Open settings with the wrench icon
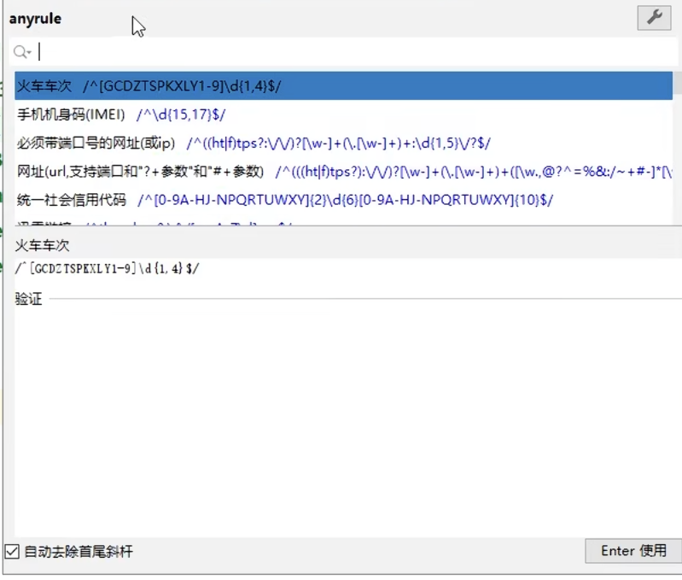This screenshot has height=580, width=682. click(654, 17)
